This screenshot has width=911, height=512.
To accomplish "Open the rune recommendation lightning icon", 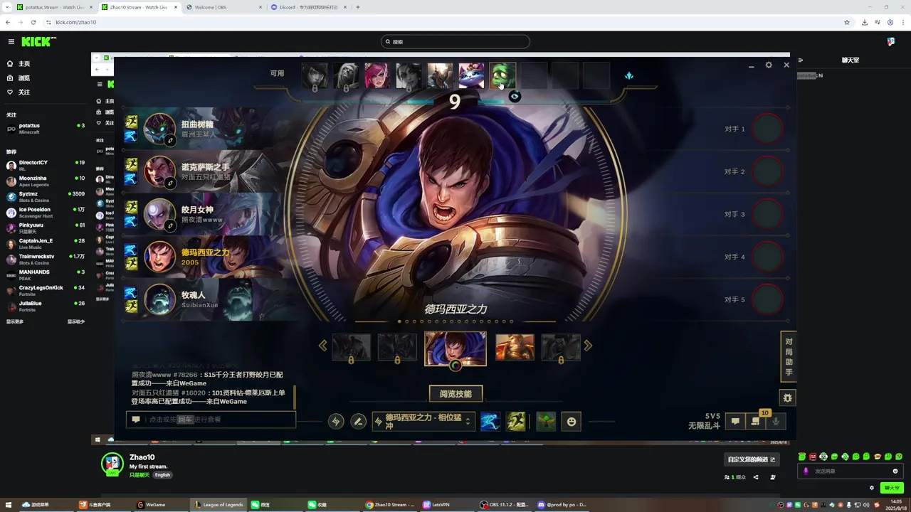I will (336, 421).
